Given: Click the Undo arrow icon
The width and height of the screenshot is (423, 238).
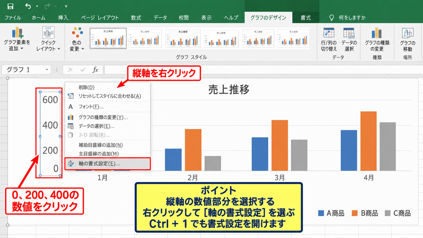Looking at the screenshot, I should (x=28, y=6).
